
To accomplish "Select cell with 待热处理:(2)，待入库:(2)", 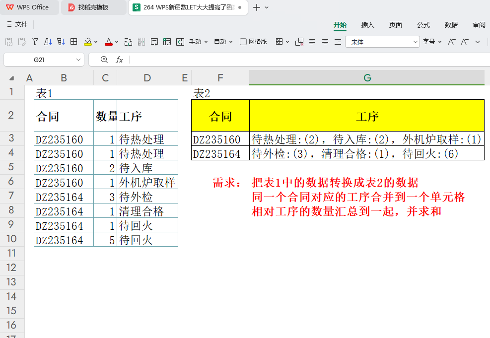I will (x=367, y=138).
